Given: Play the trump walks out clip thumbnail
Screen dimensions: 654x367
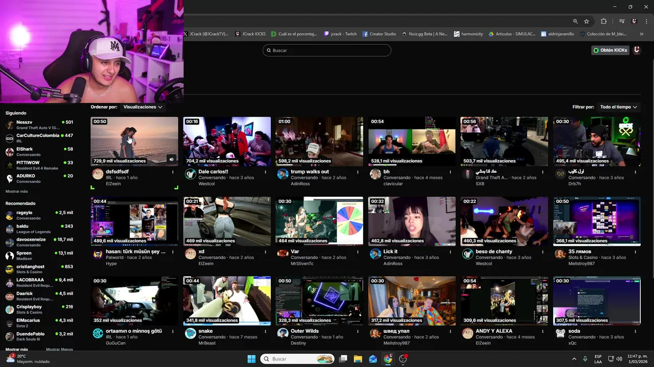Looking at the screenshot, I should (319, 141).
